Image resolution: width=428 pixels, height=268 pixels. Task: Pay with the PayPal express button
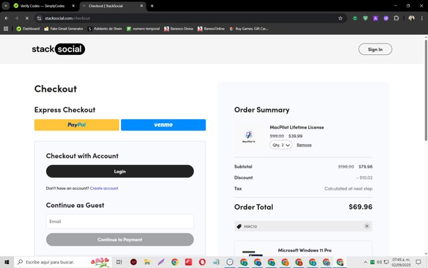coord(77,125)
